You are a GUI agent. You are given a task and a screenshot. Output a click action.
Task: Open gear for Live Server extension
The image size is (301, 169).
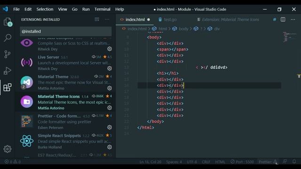[110, 69]
